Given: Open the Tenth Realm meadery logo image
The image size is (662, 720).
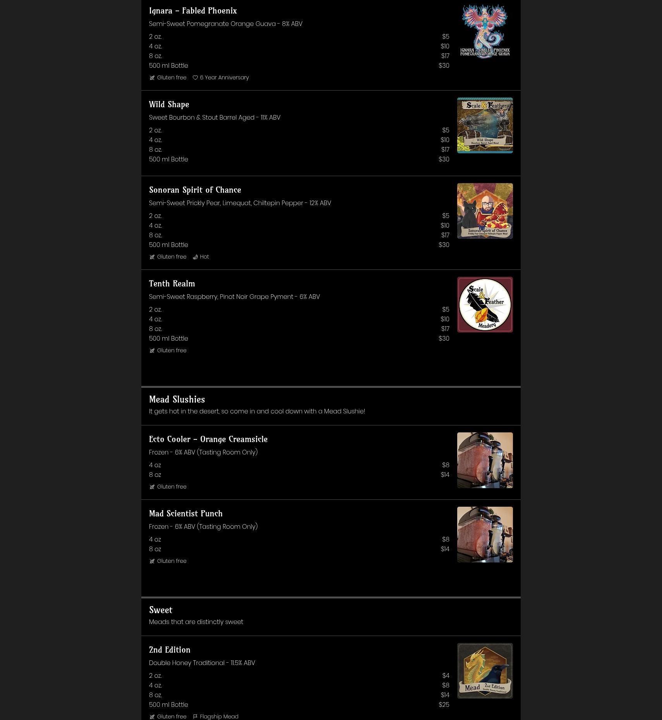Looking at the screenshot, I should pyautogui.click(x=485, y=305).
